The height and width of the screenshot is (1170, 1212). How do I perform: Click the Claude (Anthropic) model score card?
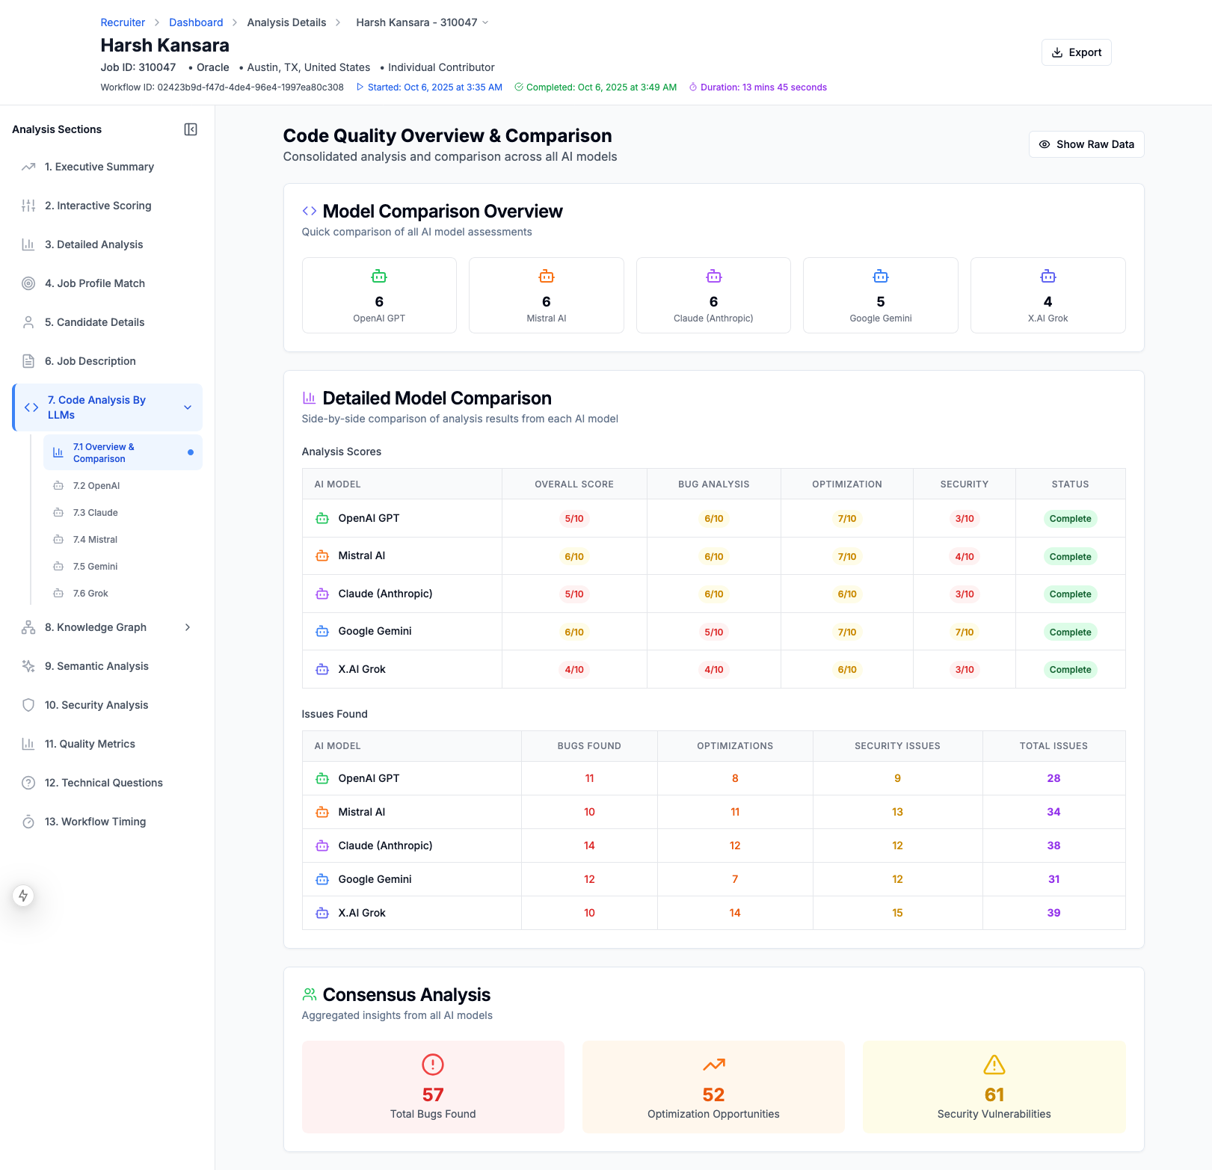click(x=713, y=295)
